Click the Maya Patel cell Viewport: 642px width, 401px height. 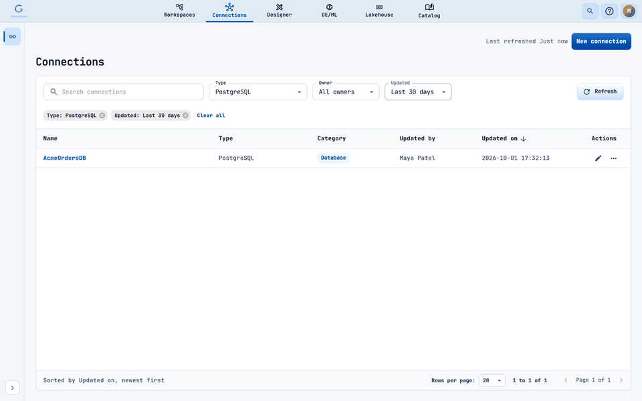coord(417,158)
